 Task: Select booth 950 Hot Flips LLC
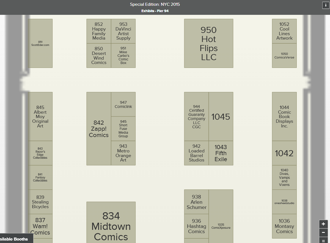point(209,43)
